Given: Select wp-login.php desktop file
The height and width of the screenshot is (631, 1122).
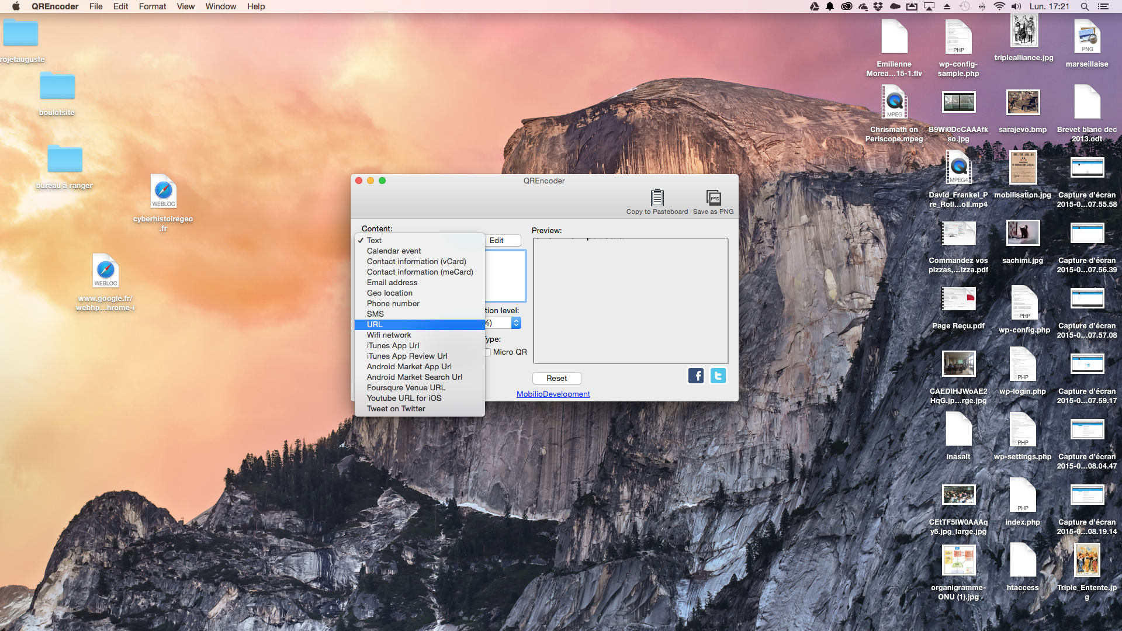Looking at the screenshot, I should [x=1023, y=364].
